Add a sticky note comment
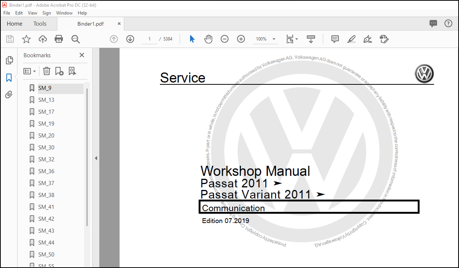Image resolution: width=459 pixels, height=268 pixels. click(x=335, y=39)
